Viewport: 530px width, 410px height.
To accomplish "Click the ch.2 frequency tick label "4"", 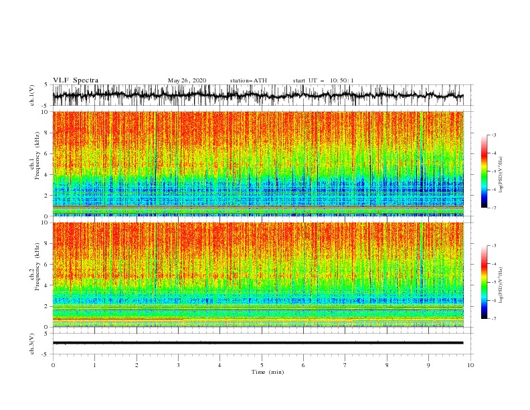I will 46,285.
